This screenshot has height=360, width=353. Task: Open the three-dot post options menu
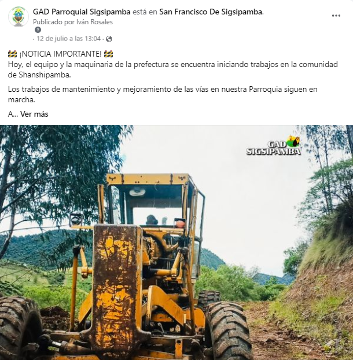point(336,16)
